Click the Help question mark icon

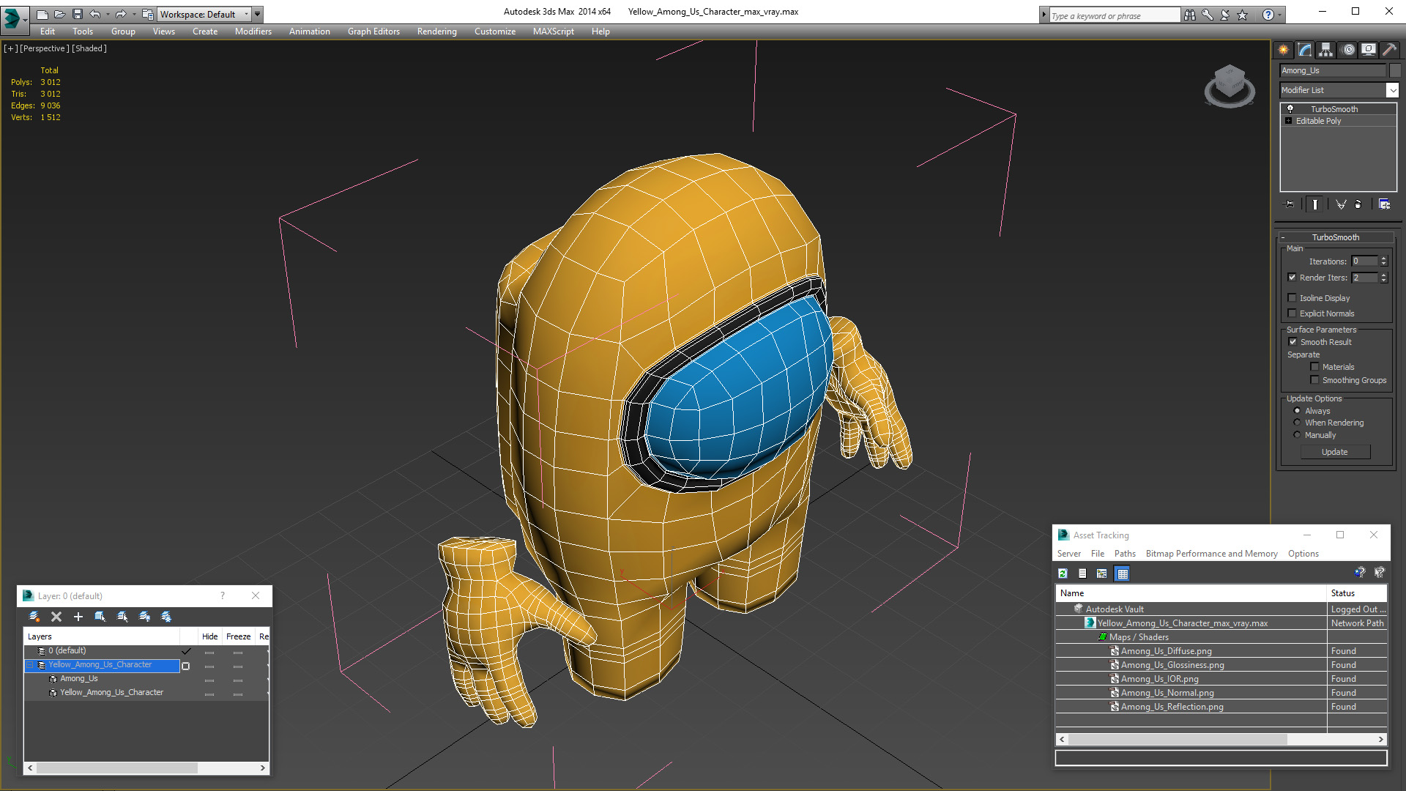(1268, 15)
